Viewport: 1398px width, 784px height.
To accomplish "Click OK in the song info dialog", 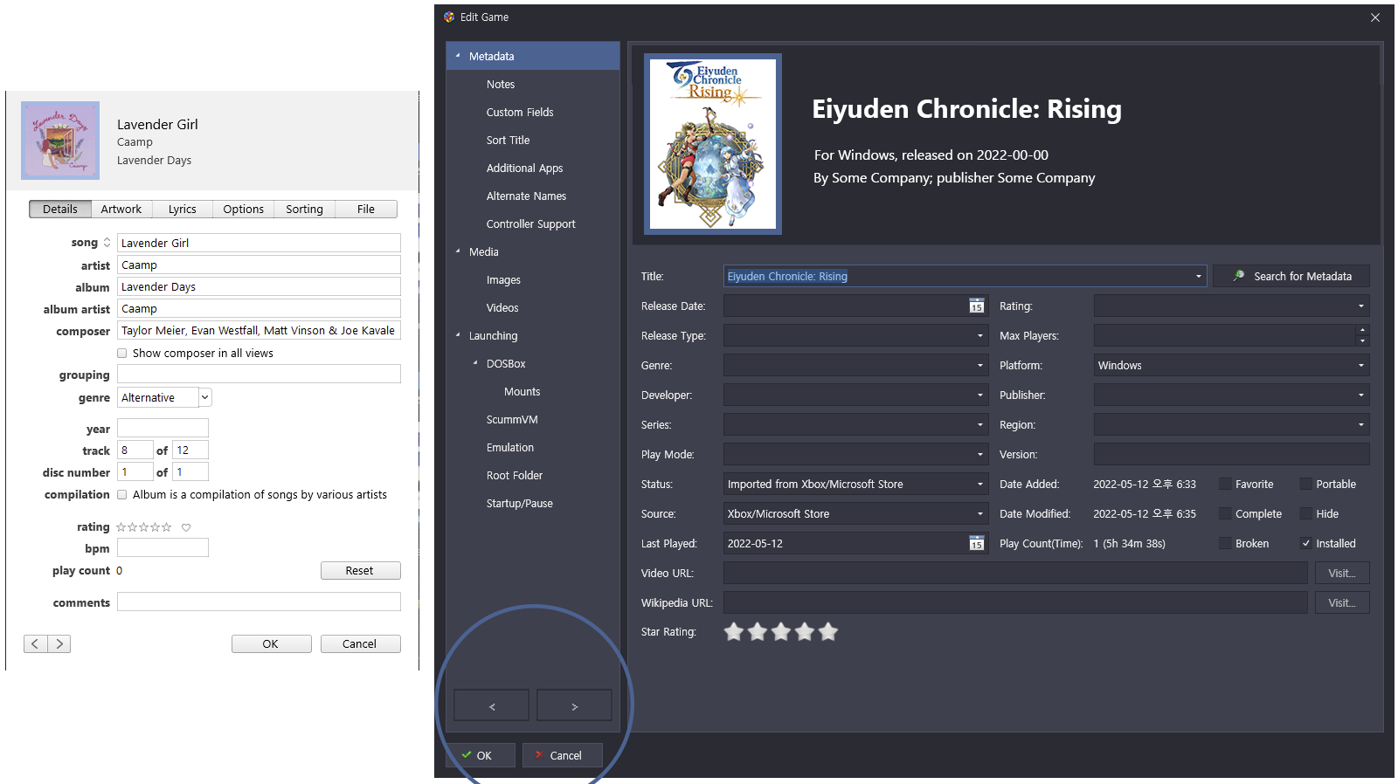I will coord(271,644).
